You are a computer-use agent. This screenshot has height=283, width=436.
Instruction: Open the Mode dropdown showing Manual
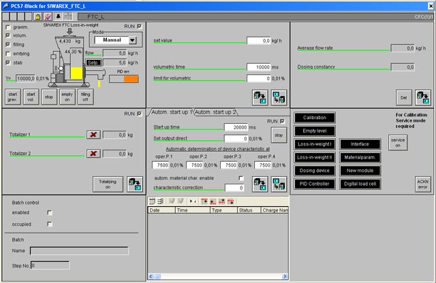click(132, 40)
